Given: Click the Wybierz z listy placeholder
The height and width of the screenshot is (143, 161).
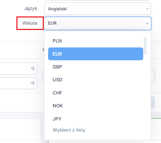Looking at the screenshot, I should (x=69, y=130).
